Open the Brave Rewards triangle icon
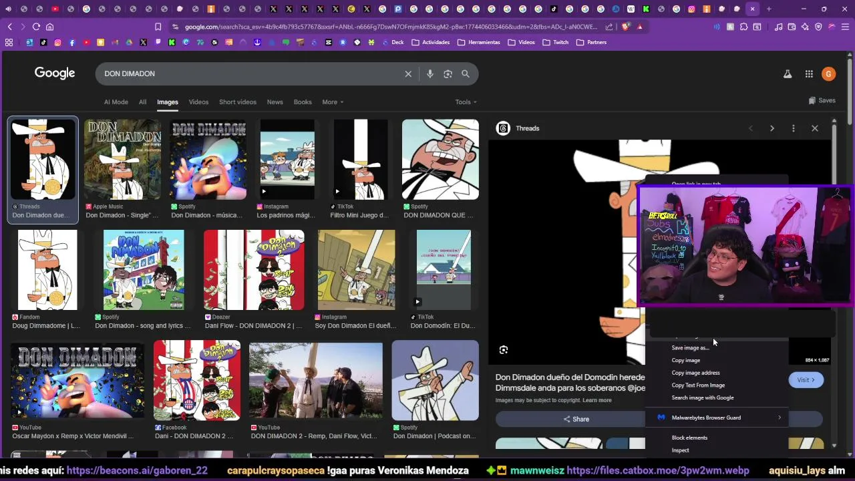Screen dimensions: 855x481 point(639,27)
